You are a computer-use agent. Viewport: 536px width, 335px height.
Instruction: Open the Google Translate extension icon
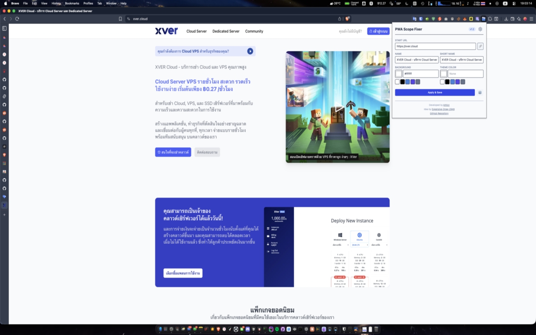[415, 19]
